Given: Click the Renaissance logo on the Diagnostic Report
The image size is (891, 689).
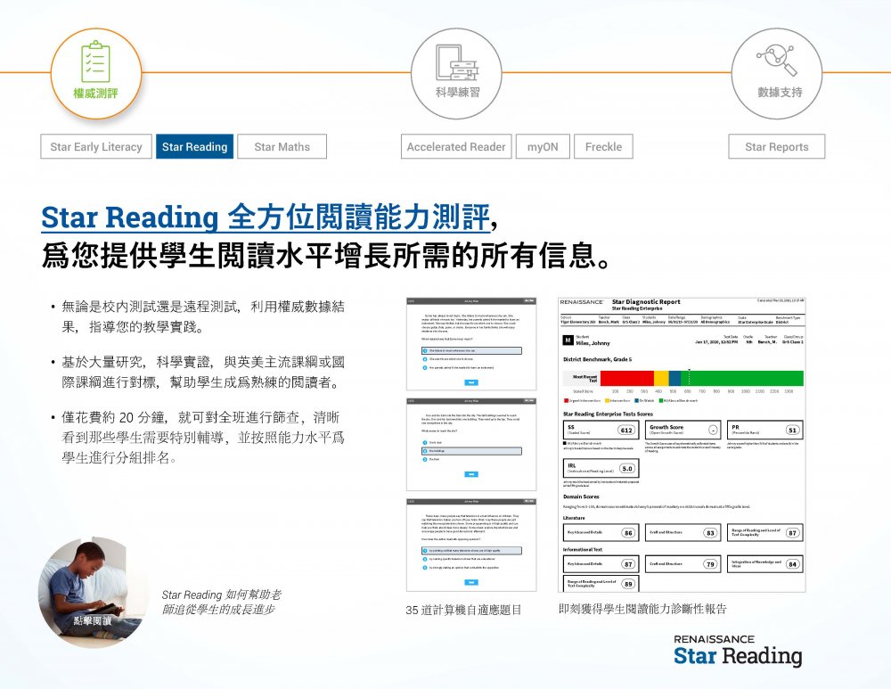Looking at the screenshot, I should pyautogui.click(x=583, y=302).
